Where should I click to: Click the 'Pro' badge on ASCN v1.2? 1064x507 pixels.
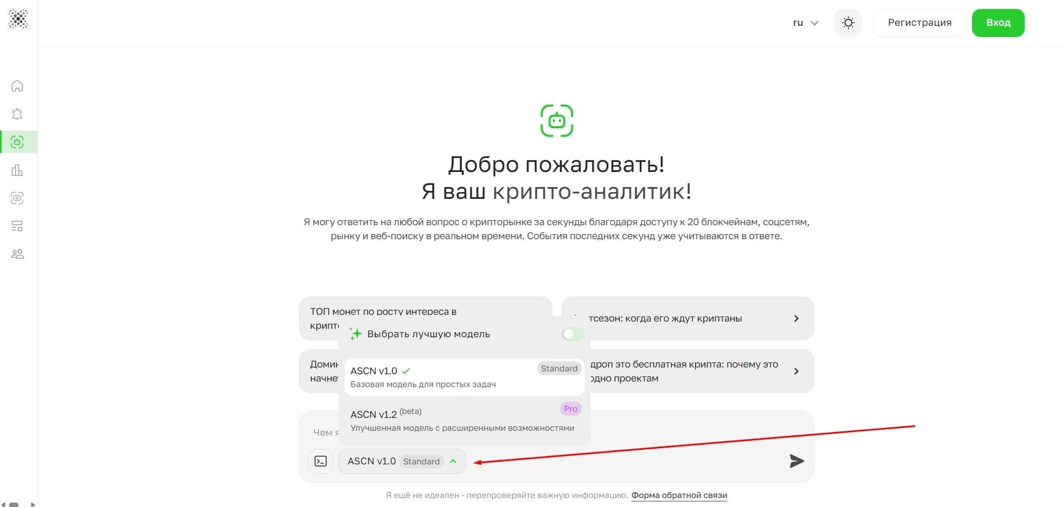[x=571, y=409]
